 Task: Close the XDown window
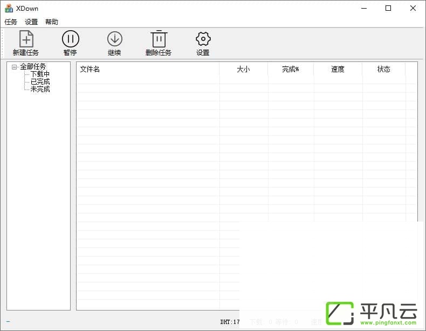pos(413,9)
